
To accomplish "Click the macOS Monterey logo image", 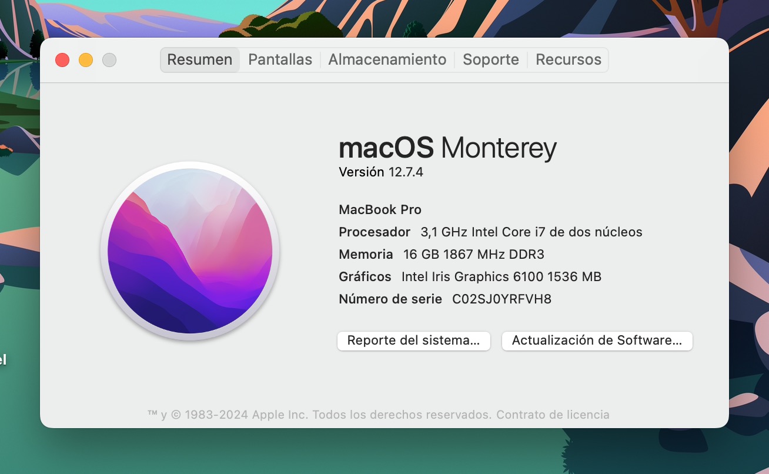I will pos(190,251).
